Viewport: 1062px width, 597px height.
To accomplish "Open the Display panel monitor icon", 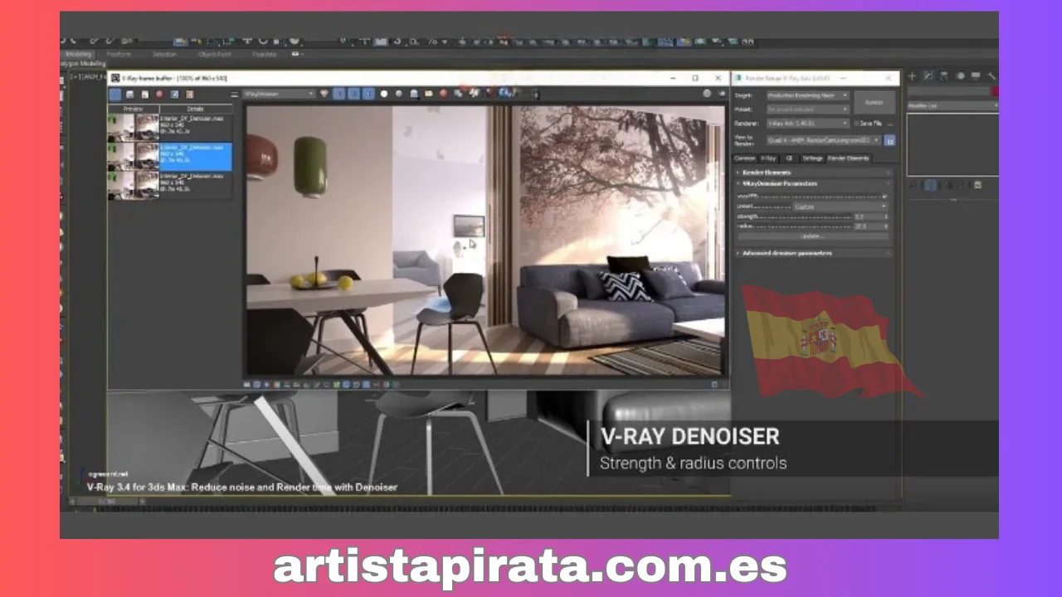I will click(976, 76).
